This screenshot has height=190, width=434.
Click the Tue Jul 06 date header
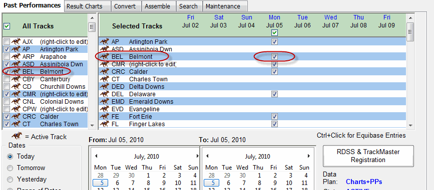point(302,21)
